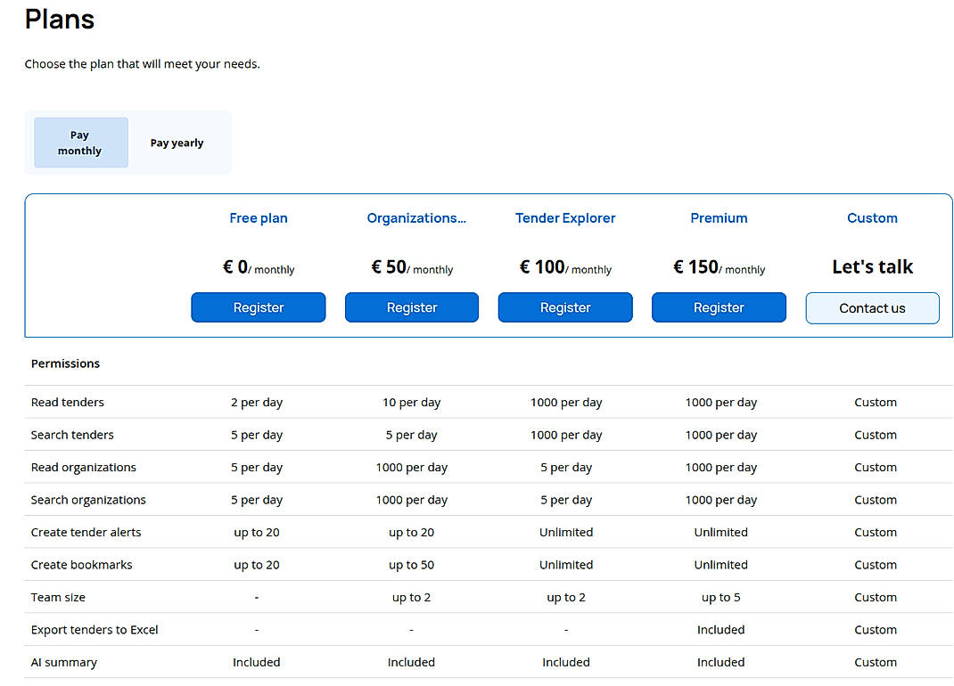954x686 pixels.
Task: Click the € 0 monthly price
Action: (x=259, y=267)
